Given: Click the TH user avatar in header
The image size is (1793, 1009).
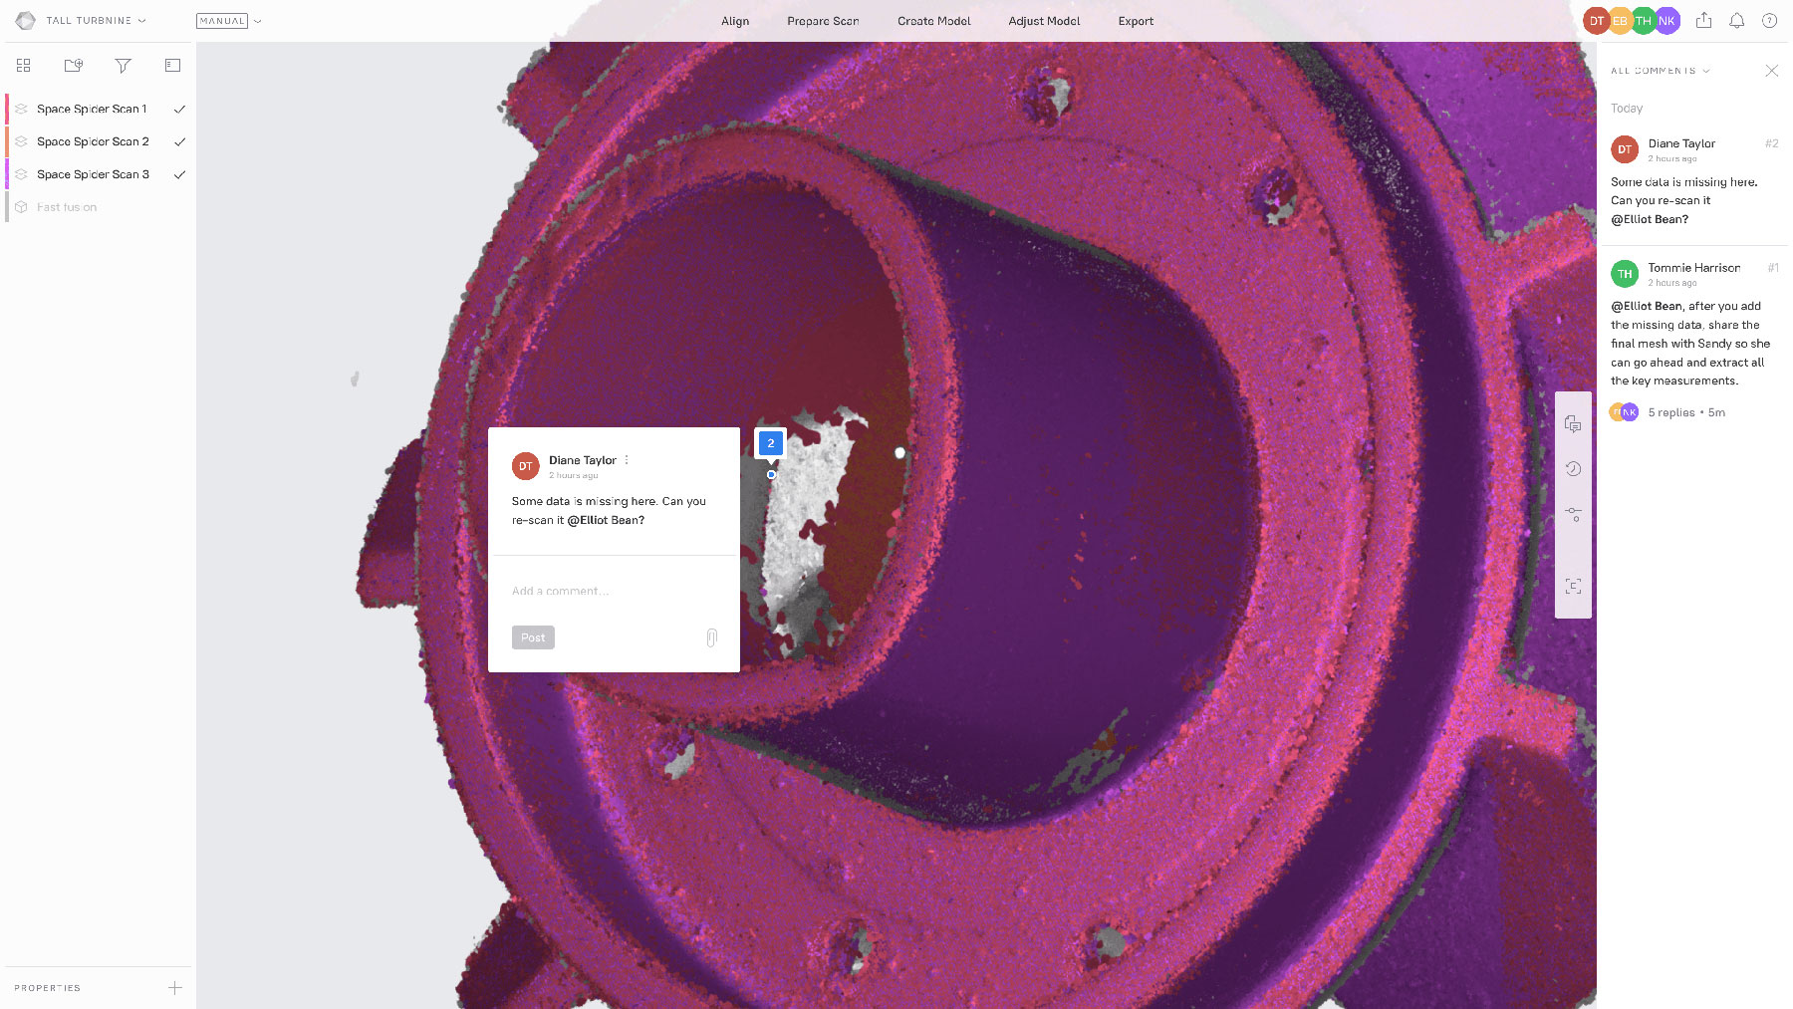Looking at the screenshot, I should [1644, 20].
